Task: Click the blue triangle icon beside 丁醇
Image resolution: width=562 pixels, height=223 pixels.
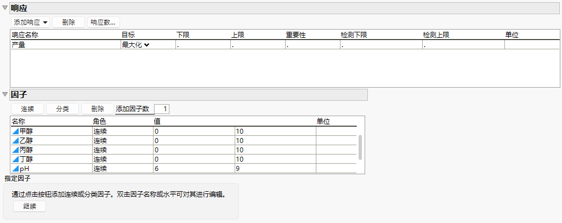Action: (15, 159)
